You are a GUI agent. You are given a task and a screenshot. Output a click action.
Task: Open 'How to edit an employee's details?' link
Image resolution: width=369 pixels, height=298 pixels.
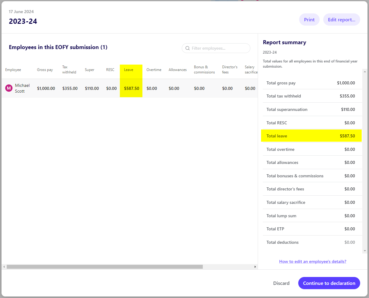[x=313, y=261]
